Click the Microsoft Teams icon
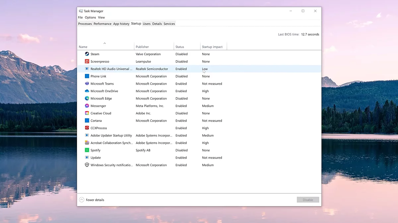This screenshot has width=398, height=223. pos(87,84)
